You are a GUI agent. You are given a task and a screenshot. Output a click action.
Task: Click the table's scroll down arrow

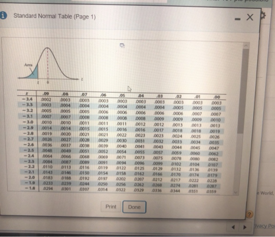pyautogui.click(x=236, y=192)
